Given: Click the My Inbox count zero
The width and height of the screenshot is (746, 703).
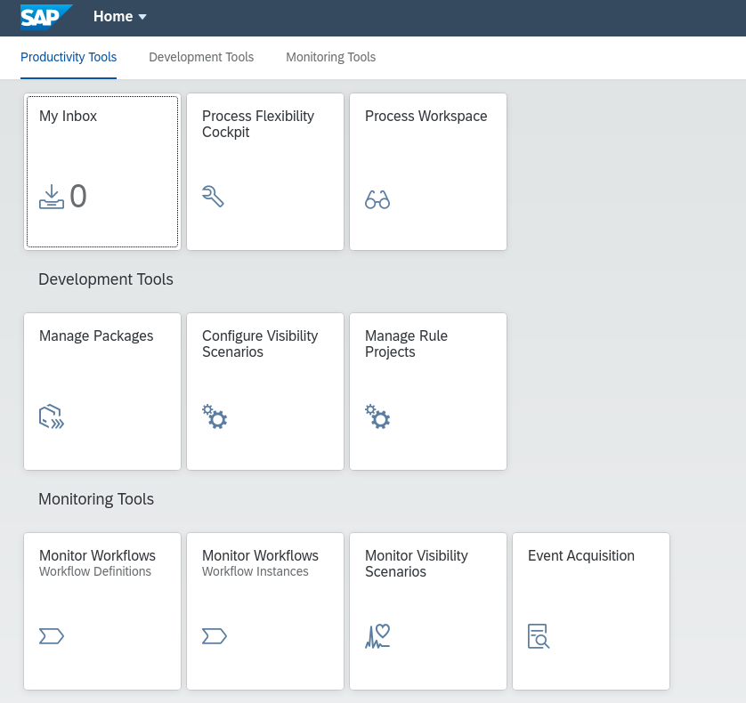Looking at the screenshot, I should 78,197.
